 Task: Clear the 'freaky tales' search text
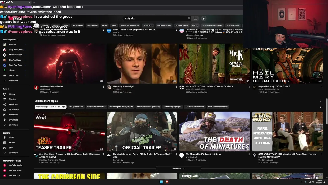coord(189,18)
